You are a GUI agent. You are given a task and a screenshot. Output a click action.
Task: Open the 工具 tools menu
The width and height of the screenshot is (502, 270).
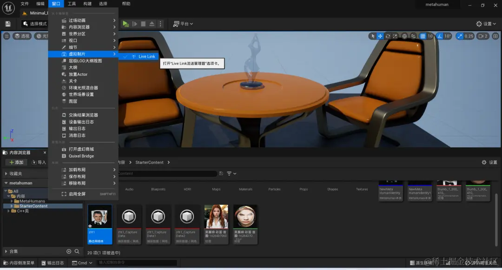click(72, 4)
